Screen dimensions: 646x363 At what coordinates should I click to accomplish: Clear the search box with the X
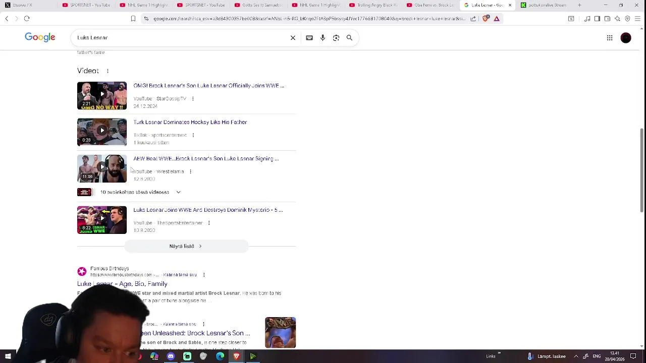point(293,38)
